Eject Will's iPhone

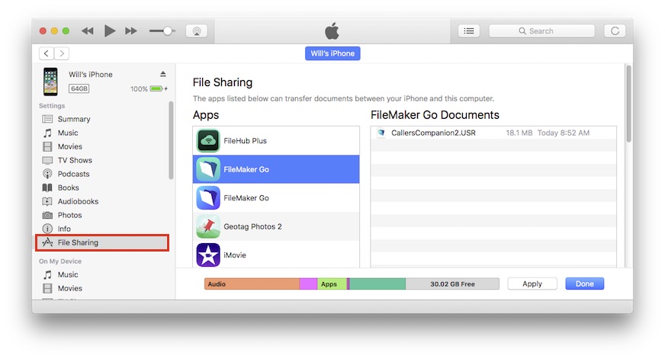(x=162, y=74)
